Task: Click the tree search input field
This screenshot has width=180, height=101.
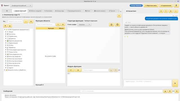Action: pos(15,21)
